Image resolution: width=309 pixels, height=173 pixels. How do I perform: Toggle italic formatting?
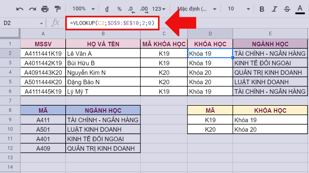point(275,8)
